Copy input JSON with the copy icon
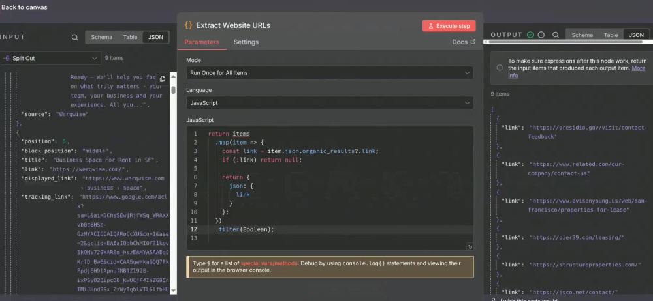 pyautogui.click(x=163, y=79)
